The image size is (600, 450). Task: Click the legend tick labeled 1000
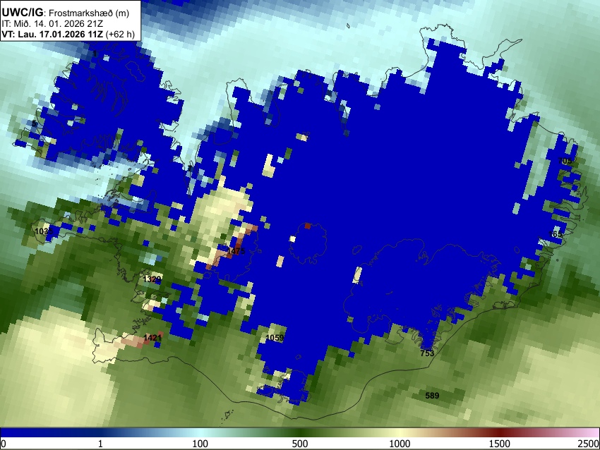pos(400,444)
